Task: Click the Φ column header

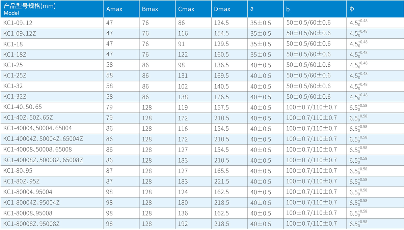Action: click(352, 9)
